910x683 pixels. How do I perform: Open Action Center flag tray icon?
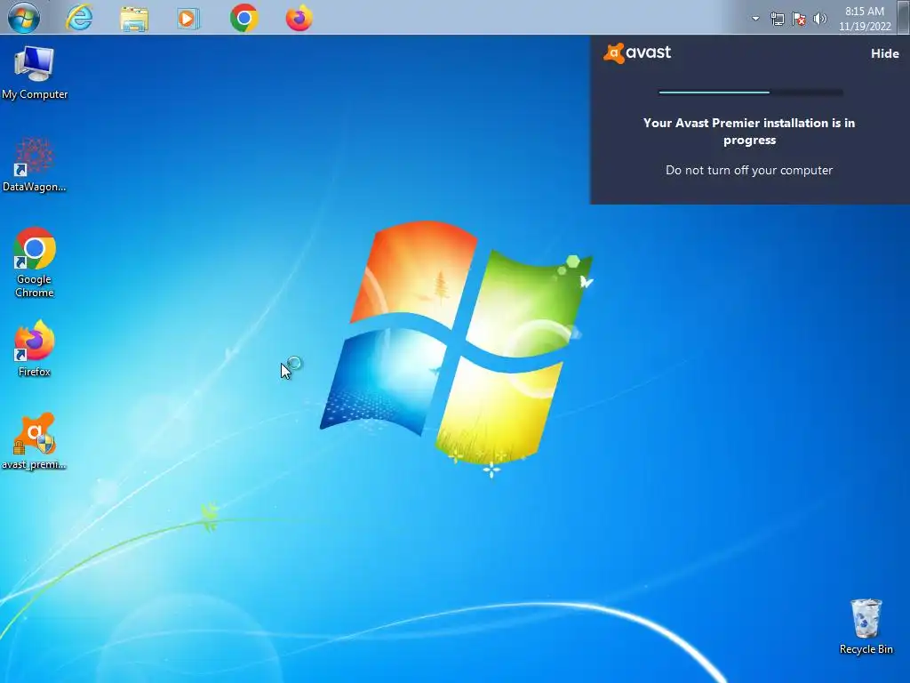click(799, 20)
